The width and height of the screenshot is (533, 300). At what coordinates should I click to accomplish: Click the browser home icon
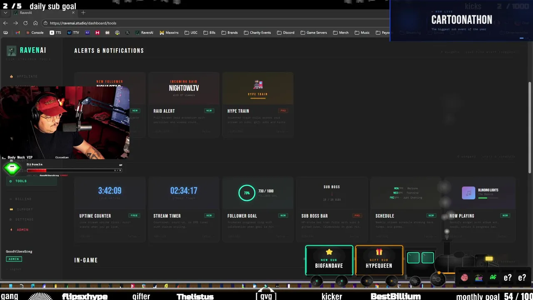(35, 23)
